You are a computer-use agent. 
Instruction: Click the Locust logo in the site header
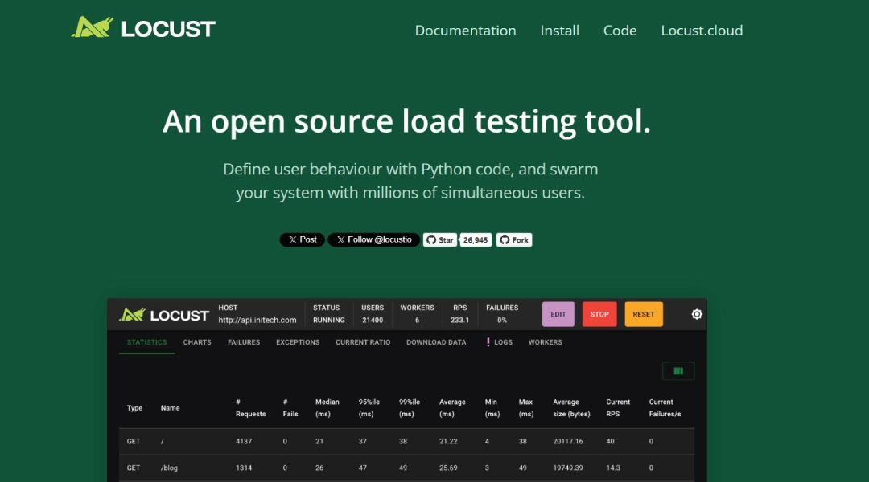coord(143,30)
